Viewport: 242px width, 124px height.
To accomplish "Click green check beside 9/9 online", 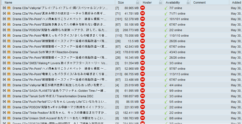I will point(166,91).
